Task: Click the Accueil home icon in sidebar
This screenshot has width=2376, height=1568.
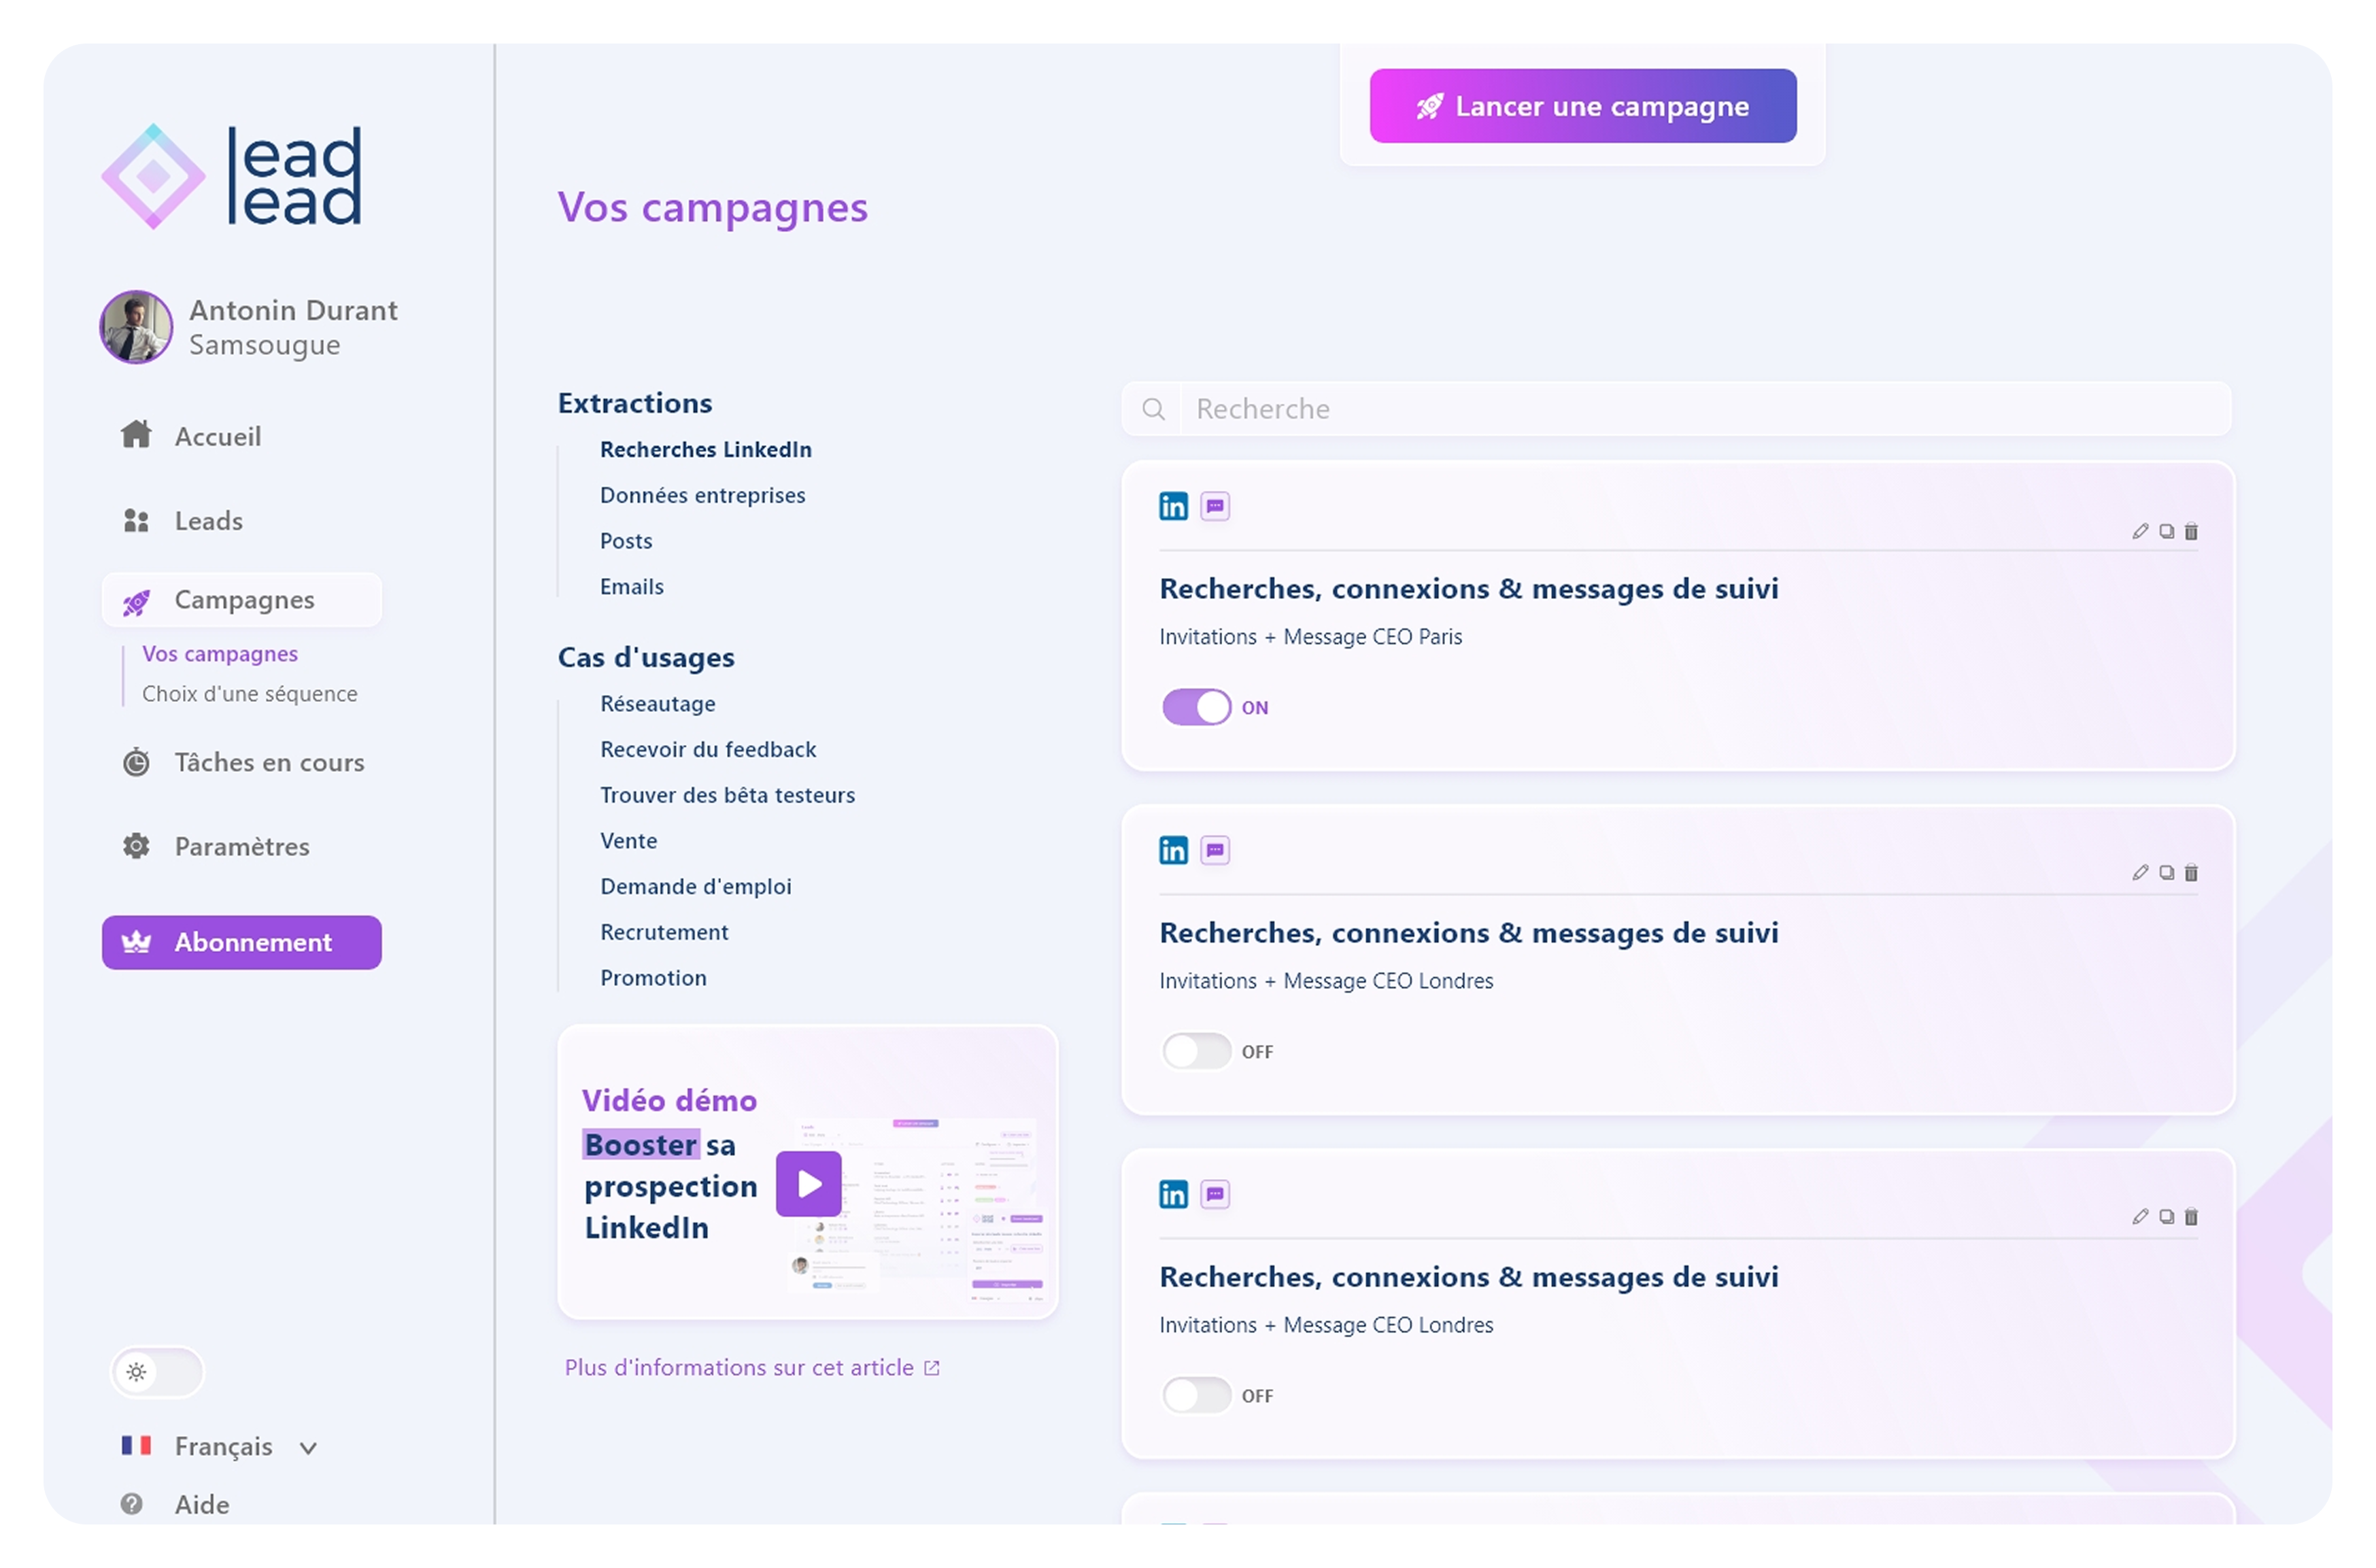Action: [136, 435]
